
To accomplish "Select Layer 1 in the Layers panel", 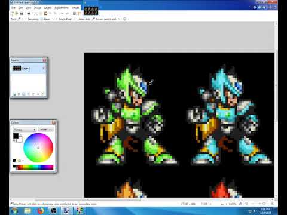I will click(x=29, y=68).
